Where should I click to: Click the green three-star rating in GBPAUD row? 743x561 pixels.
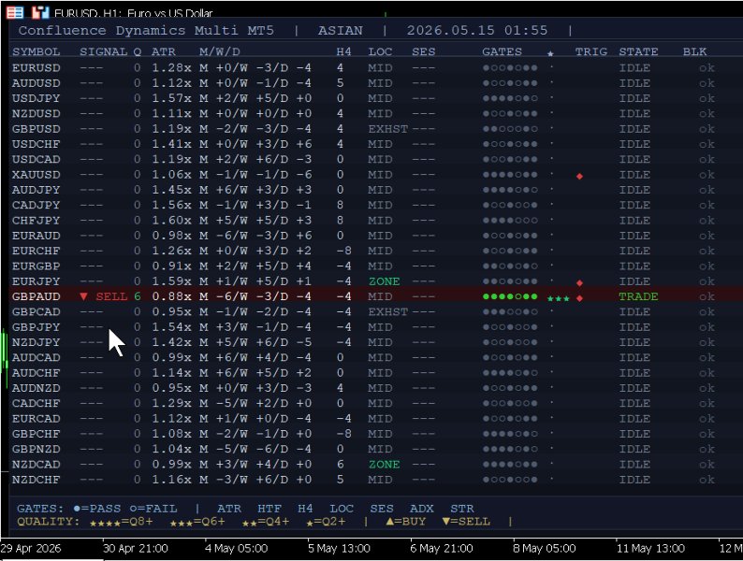click(559, 298)
